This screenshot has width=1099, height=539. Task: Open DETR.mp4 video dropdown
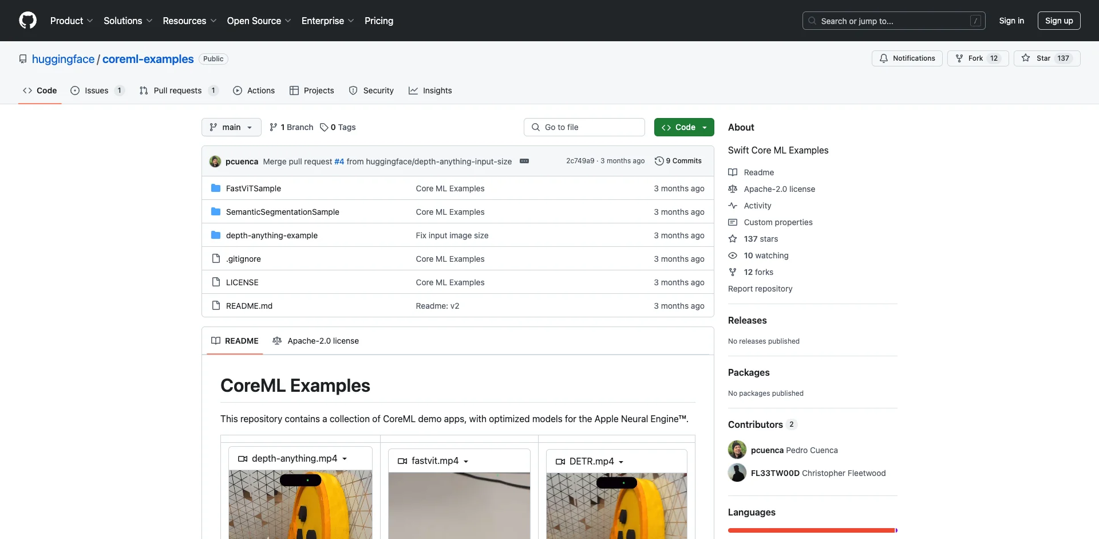tap(616, 462)
